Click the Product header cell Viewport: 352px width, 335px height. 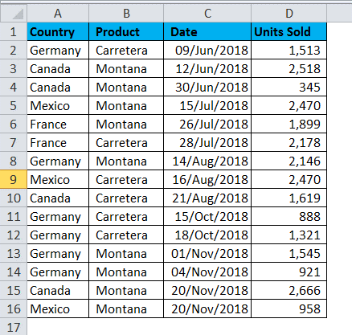pos(126,32)
